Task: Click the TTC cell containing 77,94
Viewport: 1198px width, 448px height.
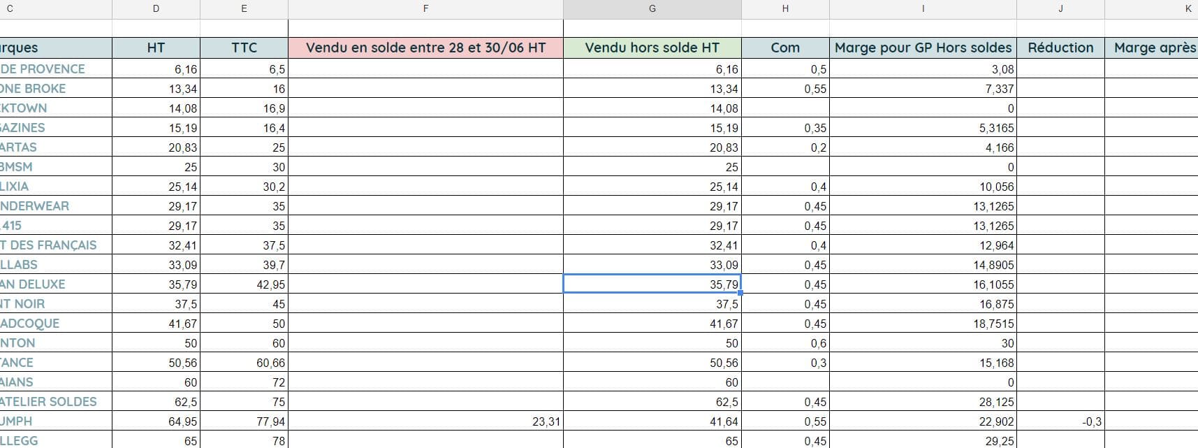Action: (x=244, y=421)
